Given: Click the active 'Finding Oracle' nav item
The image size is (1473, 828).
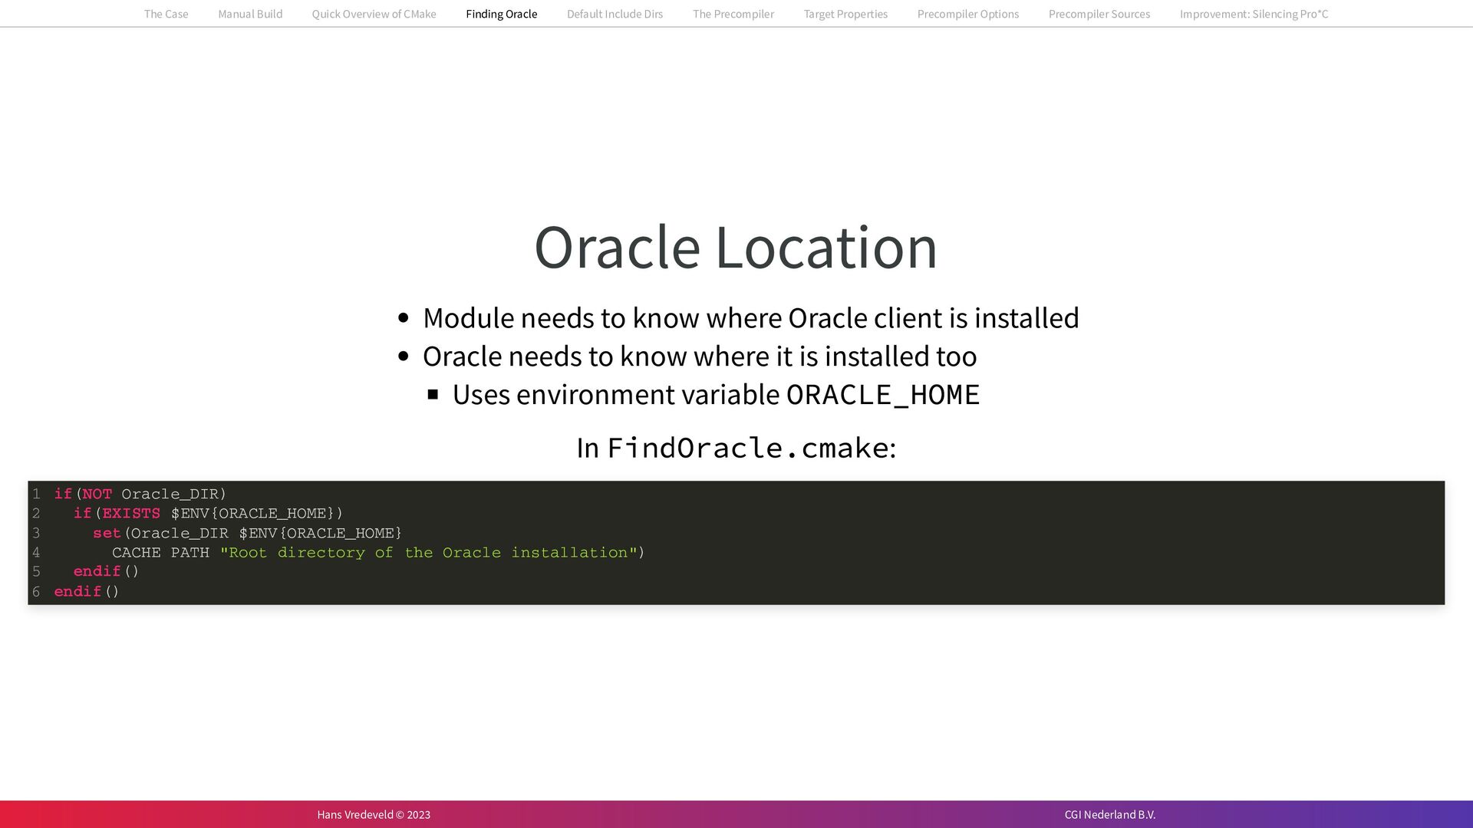Looking at the screenshot, I should pyautogui.click(x=501, y=14).
